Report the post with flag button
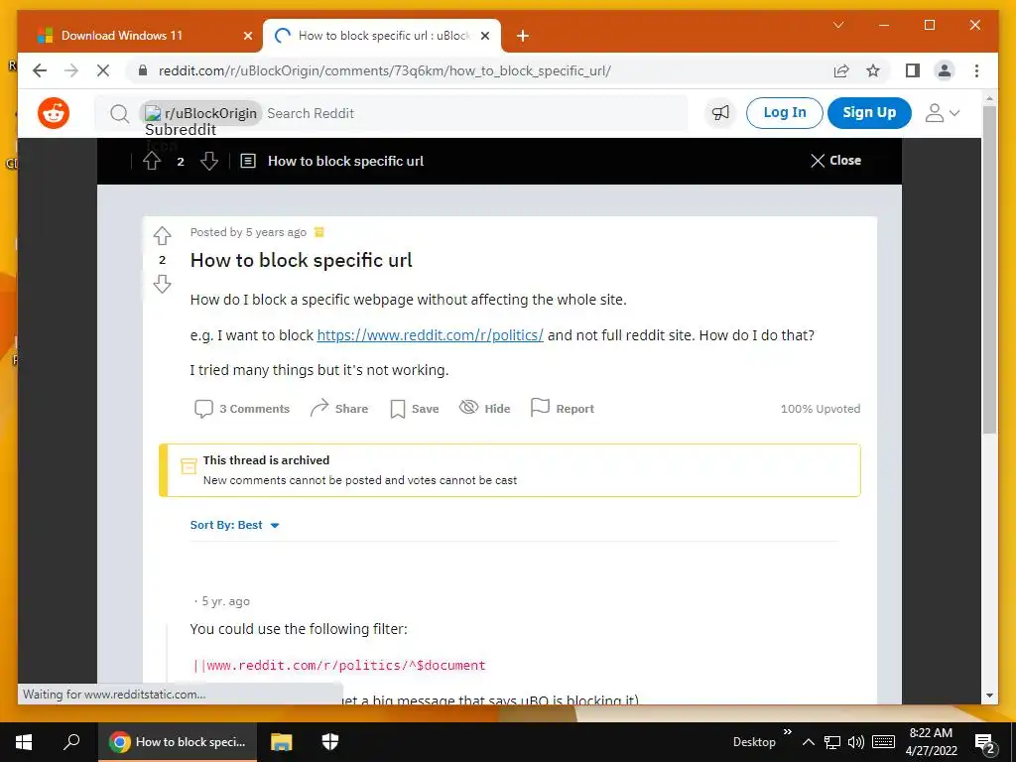 [563, 408]
